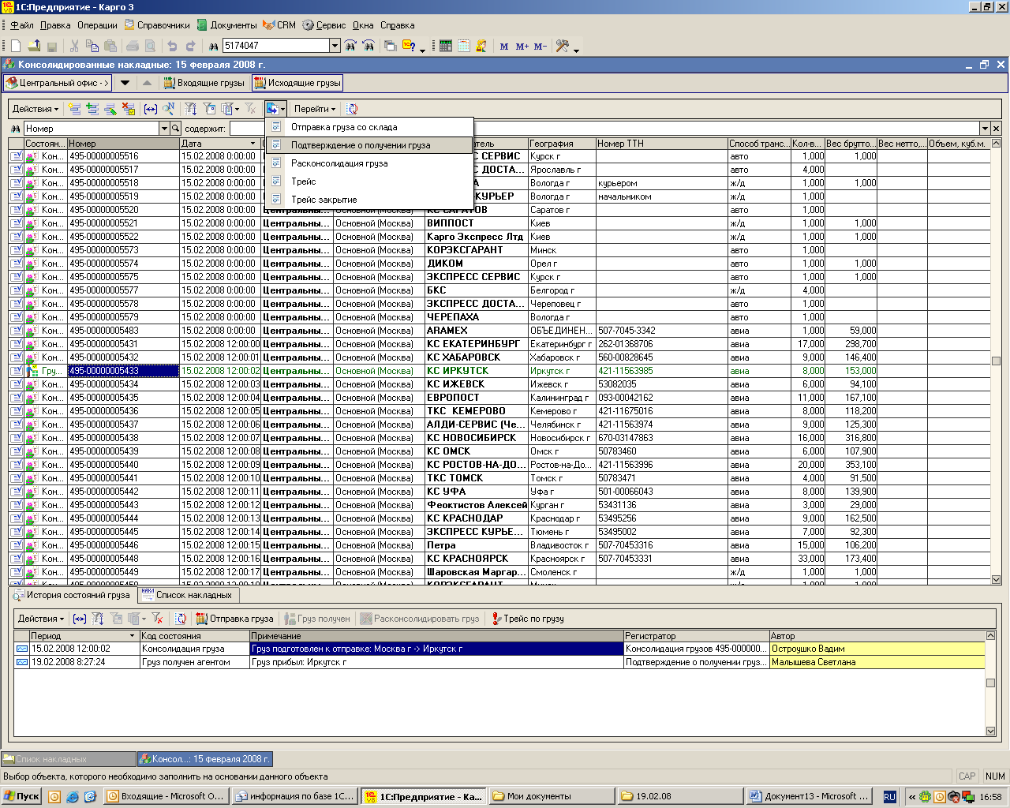Click the Find previous binoculars icon
1010x808 pixels.
368,46
